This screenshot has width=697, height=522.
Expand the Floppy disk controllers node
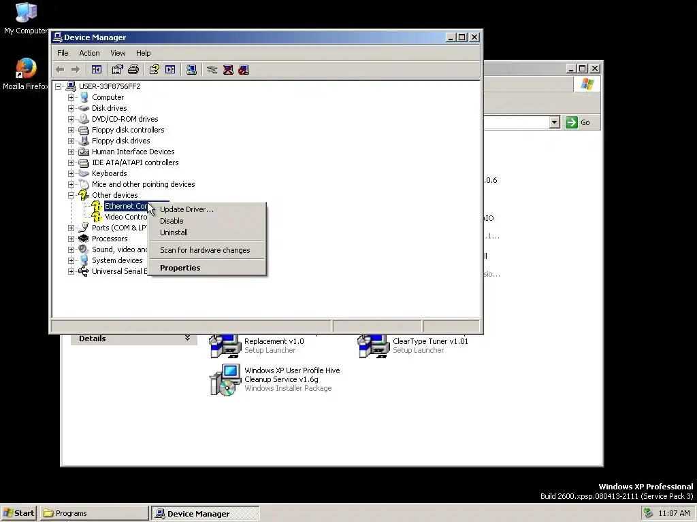tap(71, 130)
